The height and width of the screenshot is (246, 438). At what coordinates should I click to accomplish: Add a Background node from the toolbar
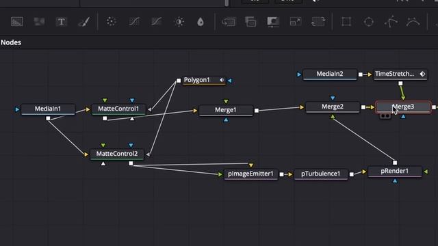pos(16,21)
